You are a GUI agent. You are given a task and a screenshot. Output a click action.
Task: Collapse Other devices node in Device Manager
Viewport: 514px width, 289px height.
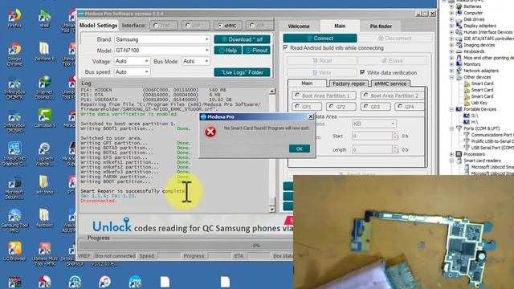tap(451, 77)
